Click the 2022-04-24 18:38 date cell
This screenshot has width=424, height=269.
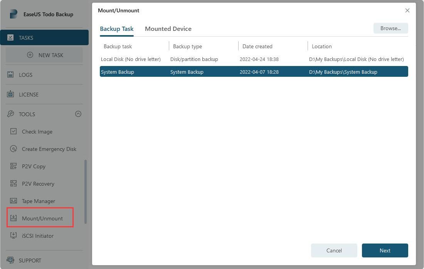[259, 59]
